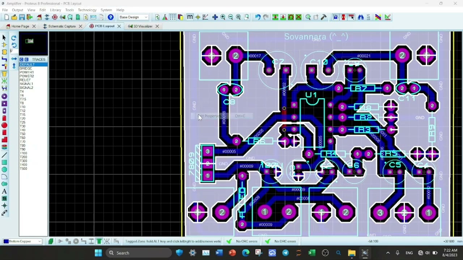The image size is (463, 260).
Task: Click the Undo arrow in toolbar
Action: pyautogui.click(x=258, y=17)
